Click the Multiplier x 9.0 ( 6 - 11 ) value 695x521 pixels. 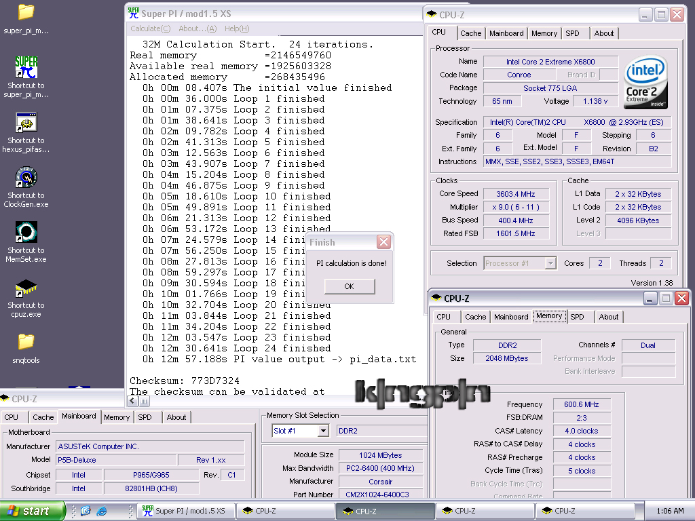(x=516, y=207)
